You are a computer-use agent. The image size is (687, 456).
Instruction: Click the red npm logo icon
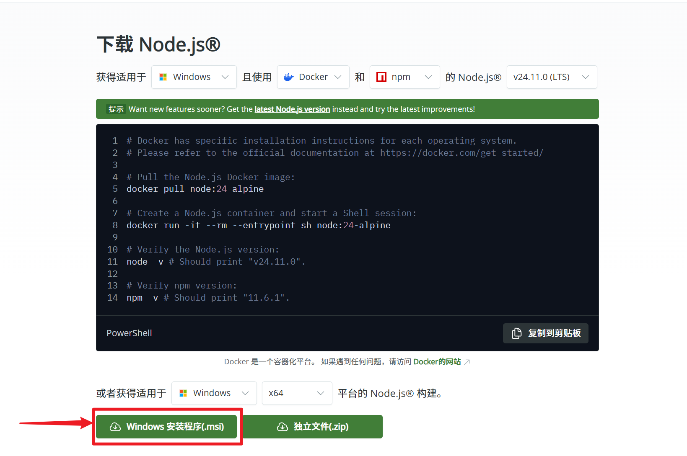click(381, 77)
